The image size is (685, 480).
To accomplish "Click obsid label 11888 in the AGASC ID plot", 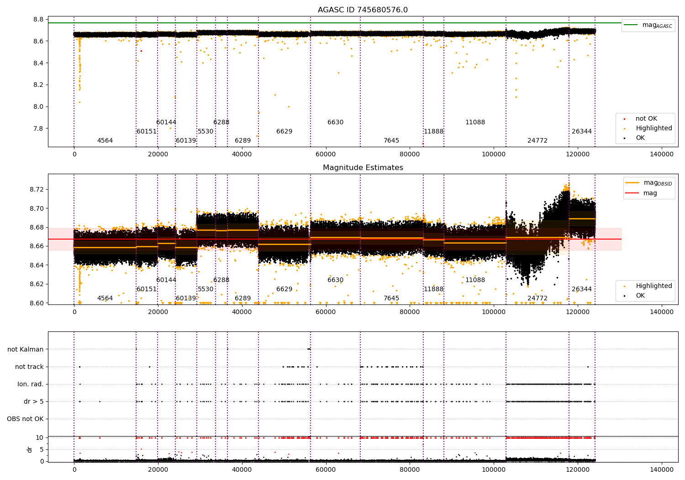I will (x=434, y=132).
